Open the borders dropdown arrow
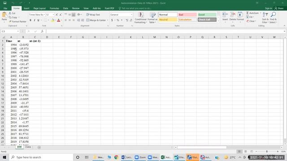This screenshot has height=161, width=287. point(48,20)
